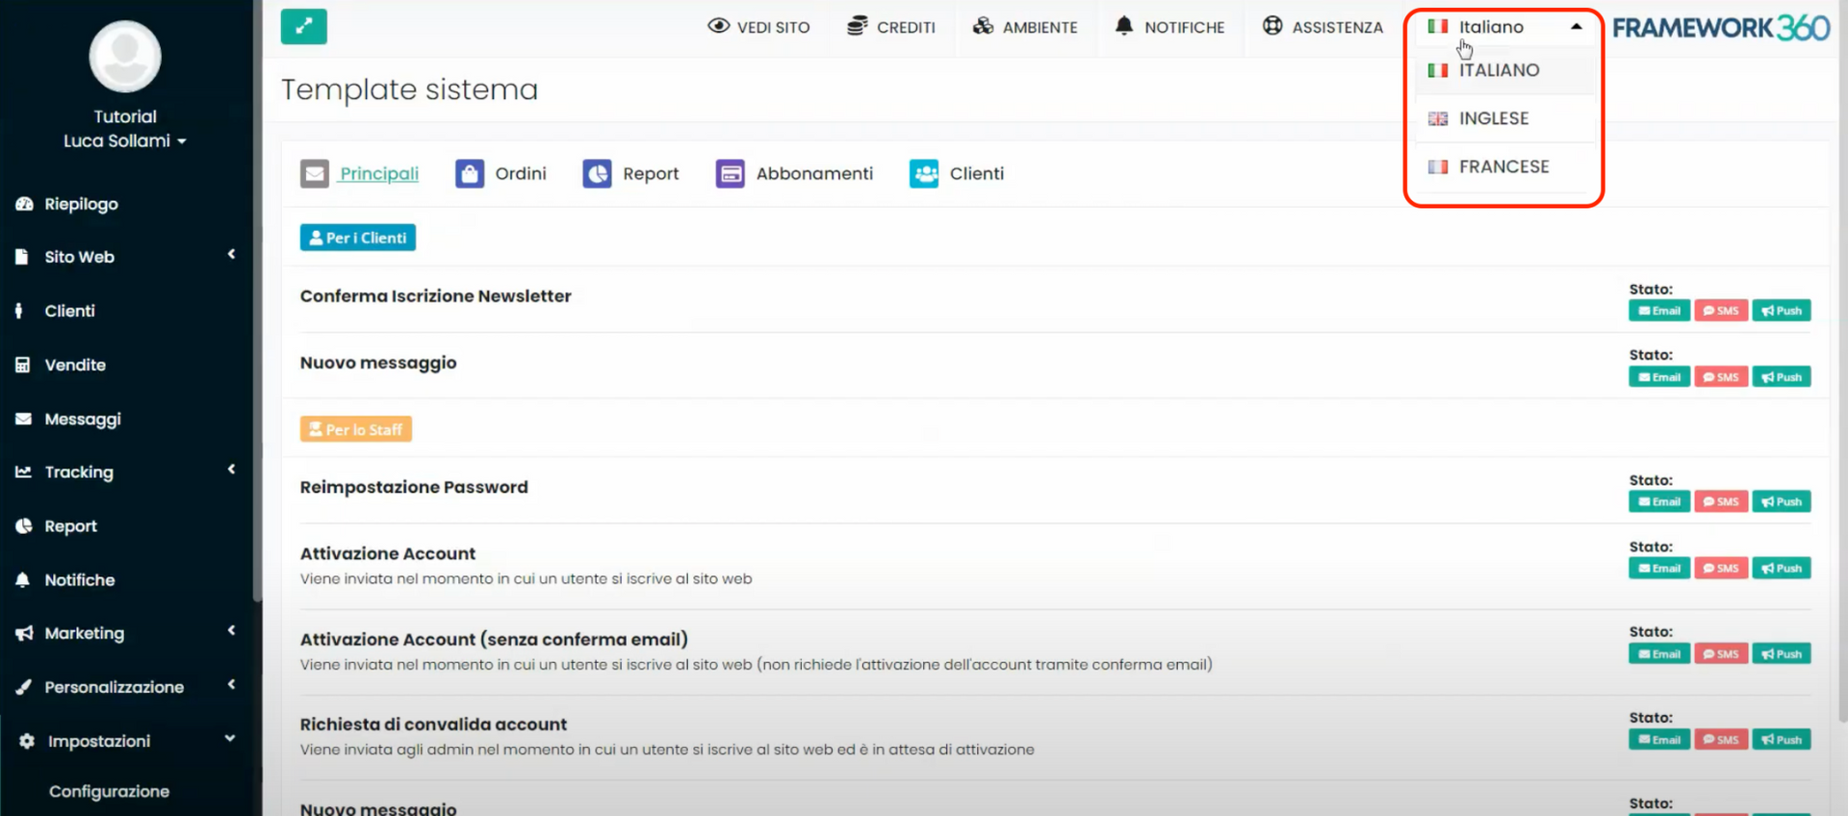Image resolution: width=1848 pixels, height=816 pixels.
Task: Select INGLESE from language list
Action: point(1504,118)
